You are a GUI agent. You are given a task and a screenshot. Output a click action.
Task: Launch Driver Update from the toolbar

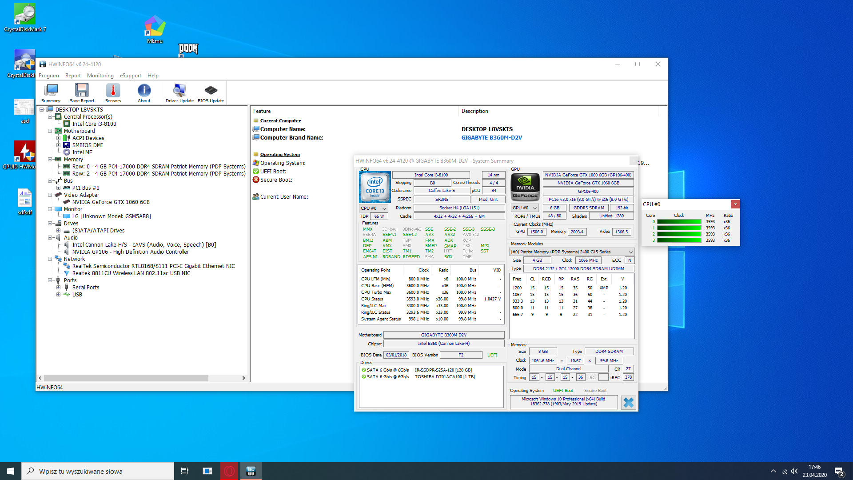[179, 93]
